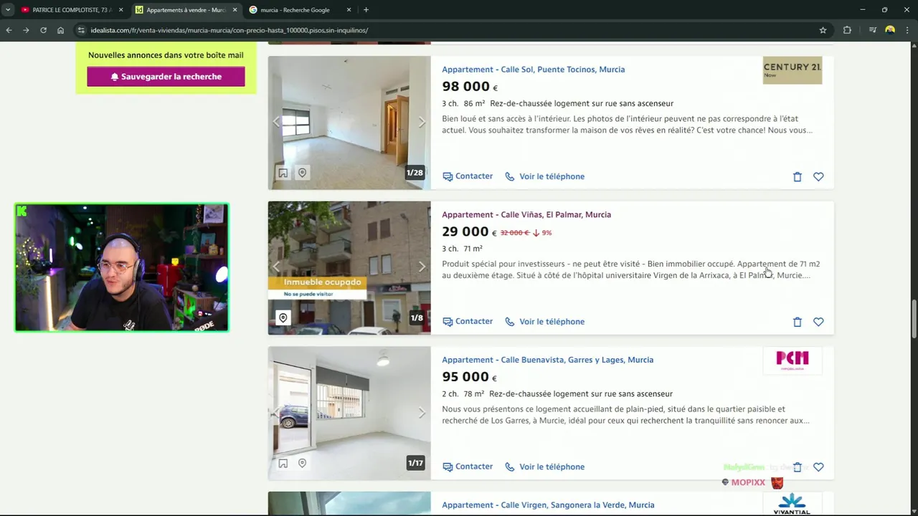Next photo on Calle Sol listing
The width and height of the screenshot is (918, 516).
coord(422,123)
